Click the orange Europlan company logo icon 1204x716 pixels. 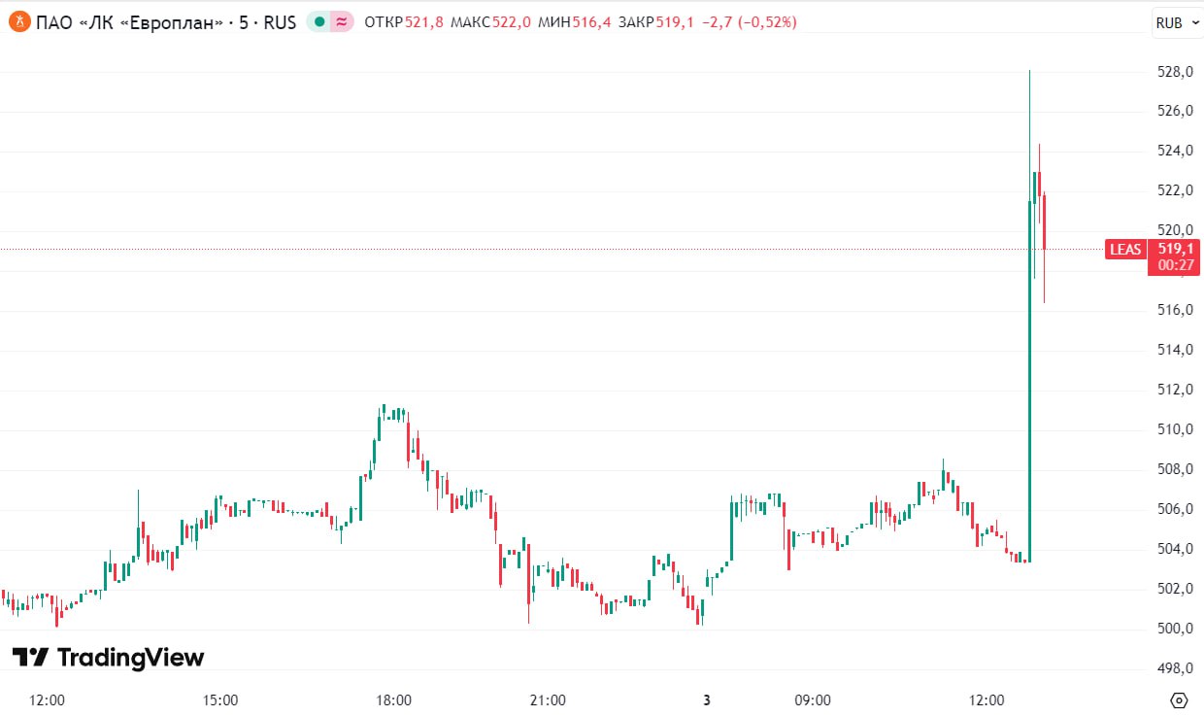coord(18,21)
